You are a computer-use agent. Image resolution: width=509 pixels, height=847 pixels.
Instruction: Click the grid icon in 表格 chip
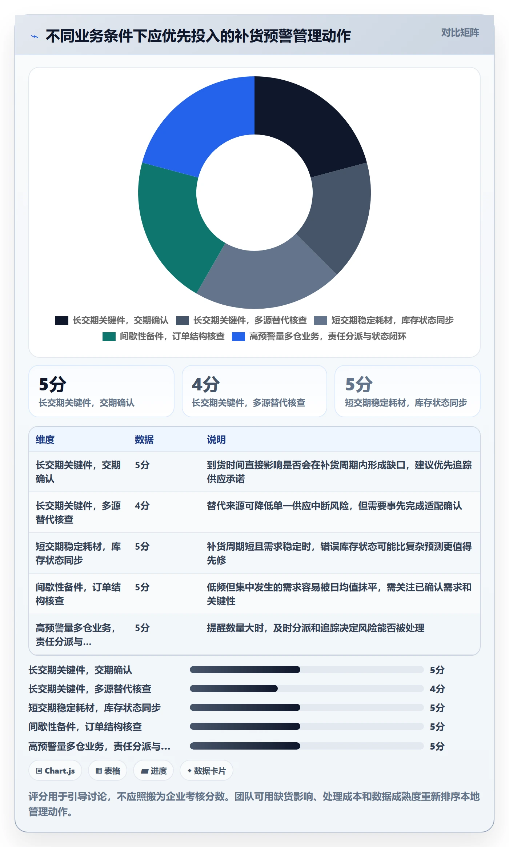point(99,771)
